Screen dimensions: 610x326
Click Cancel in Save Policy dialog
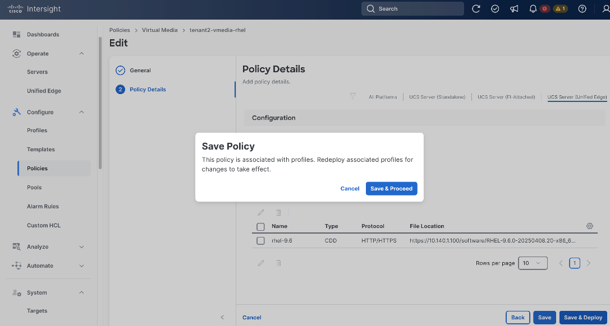click(350, 189)
